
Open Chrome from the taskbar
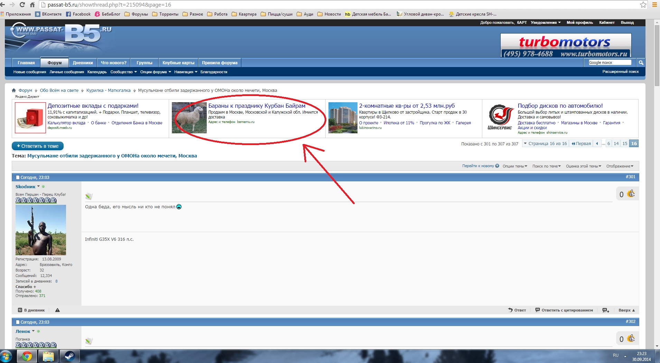(x=27, y=356)
